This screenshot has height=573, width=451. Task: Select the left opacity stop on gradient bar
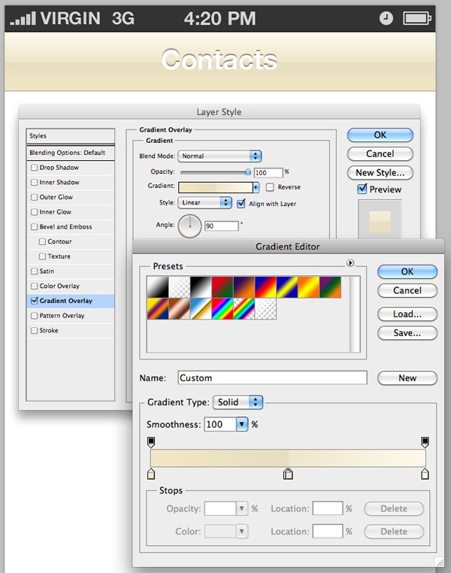point(151,442)
